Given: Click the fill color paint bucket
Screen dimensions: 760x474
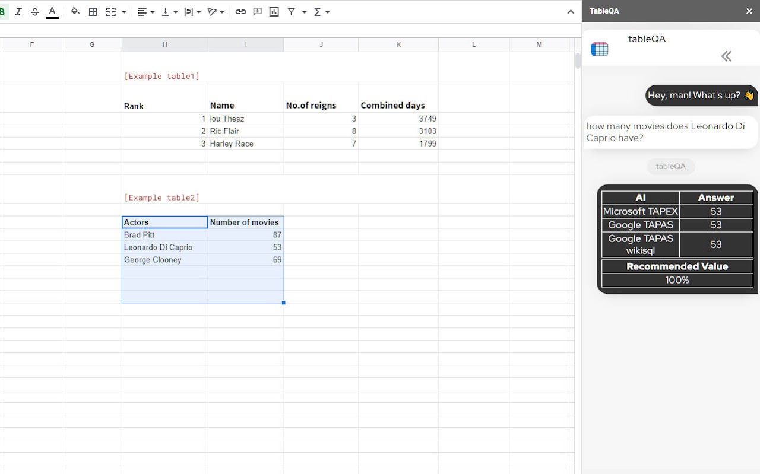Looking at the screenshot, I should (x=75, y=12).
